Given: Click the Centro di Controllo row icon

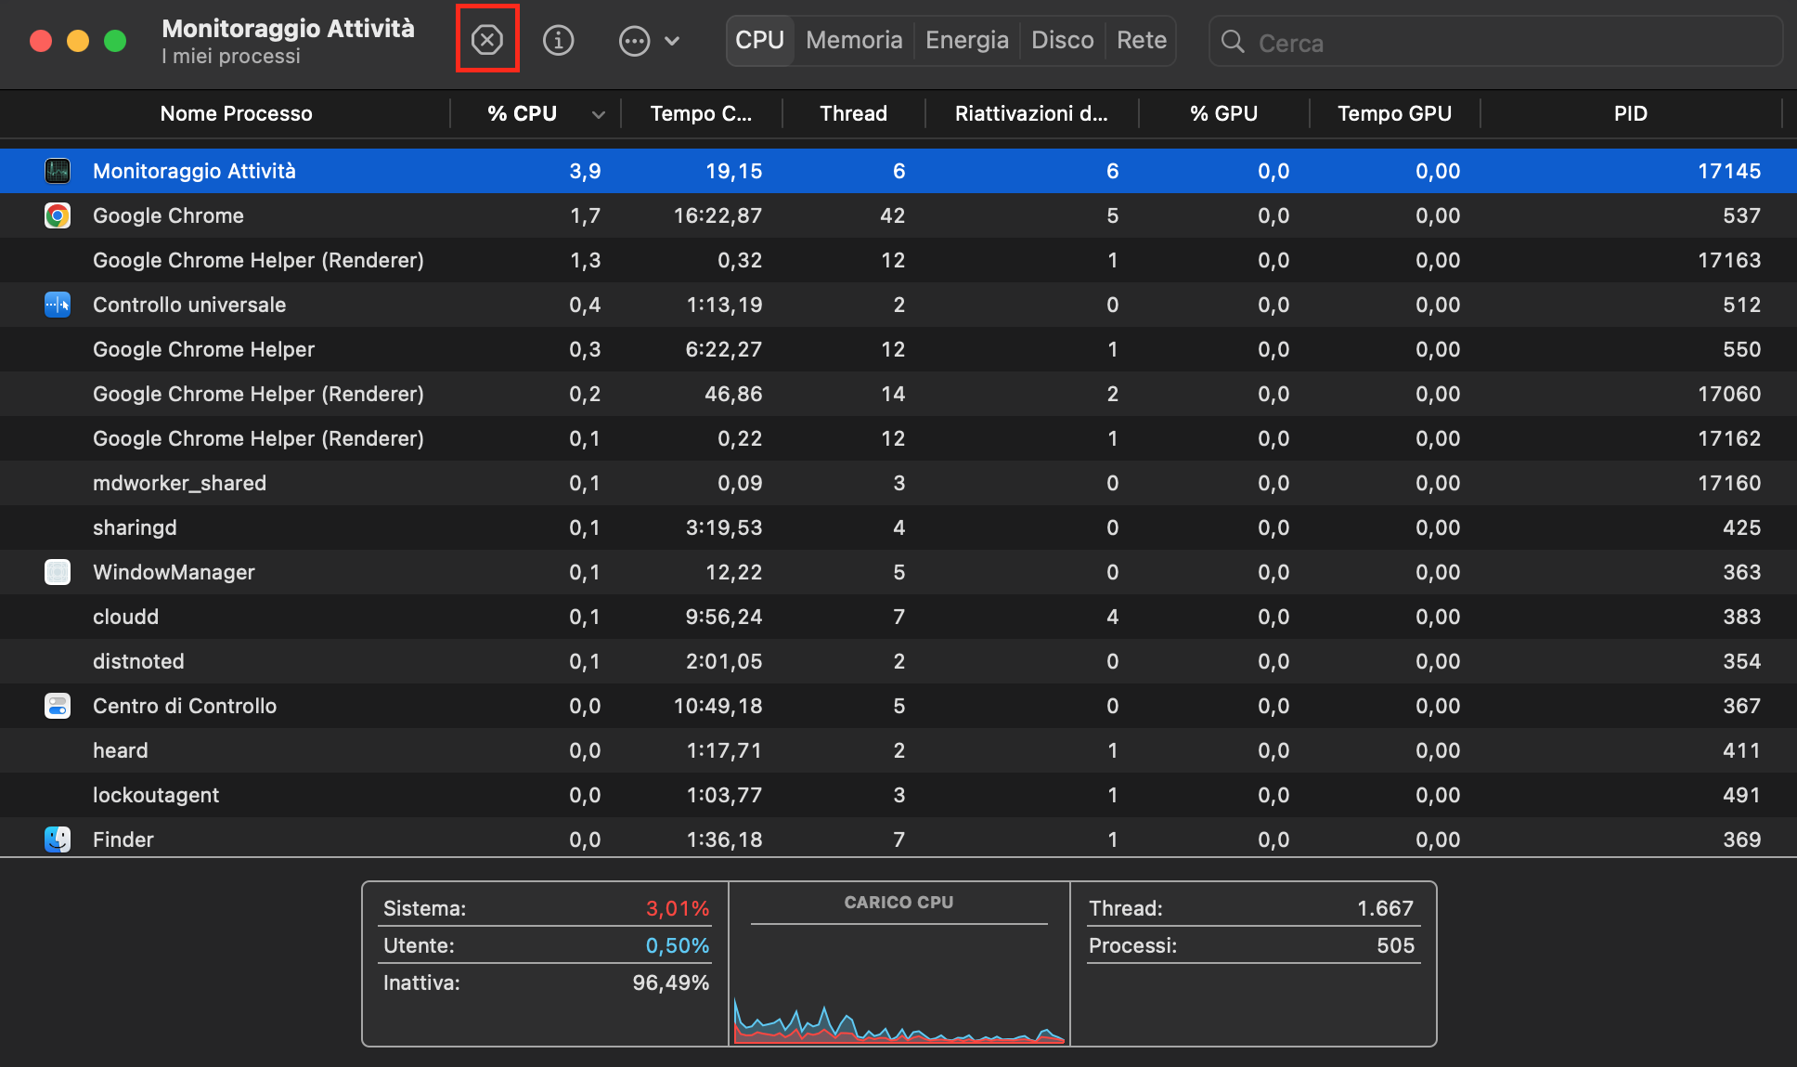Looking at the screenshot, I should (x=58, y=706).
